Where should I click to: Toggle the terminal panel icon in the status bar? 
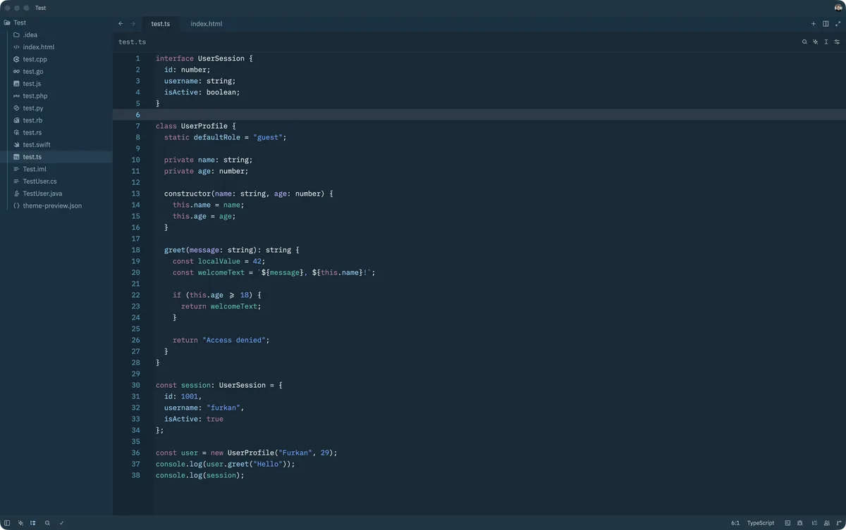pos(787,523)
